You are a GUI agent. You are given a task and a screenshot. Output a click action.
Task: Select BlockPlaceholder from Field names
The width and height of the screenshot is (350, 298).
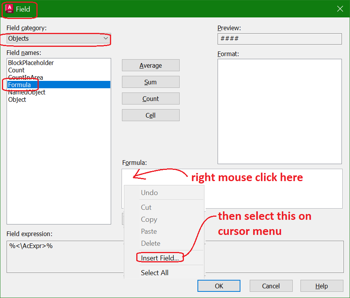[x=31, y=62]
